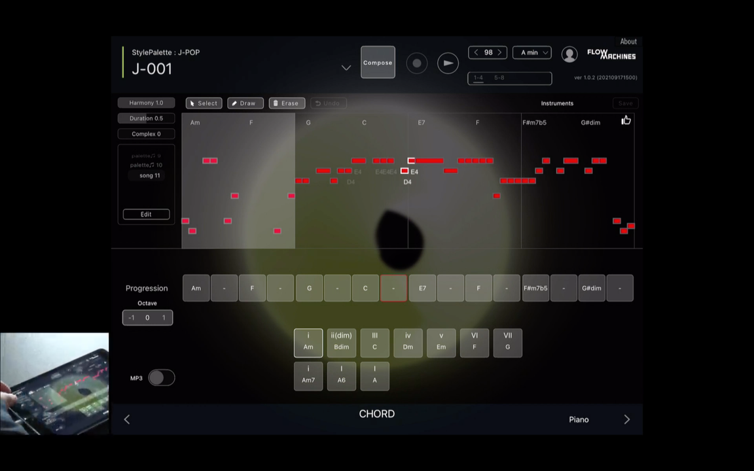Click the thumbs-up like icon
Image resolution: width=754 pixels, height=471 pixels.
coord(626,120)
